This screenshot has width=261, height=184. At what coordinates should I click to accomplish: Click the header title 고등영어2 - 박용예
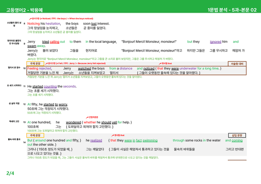(x=24, y=10)
